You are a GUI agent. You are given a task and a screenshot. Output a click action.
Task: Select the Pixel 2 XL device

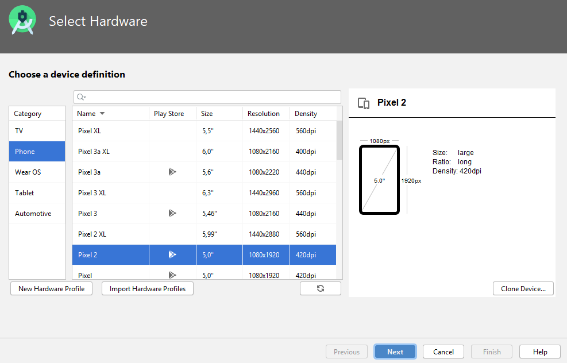(x=205, y=234)
